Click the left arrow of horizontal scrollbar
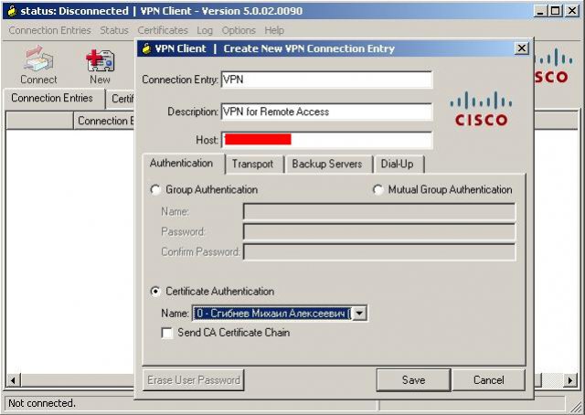The height and width of the screenshot is (415, 585). click(13, 380)
